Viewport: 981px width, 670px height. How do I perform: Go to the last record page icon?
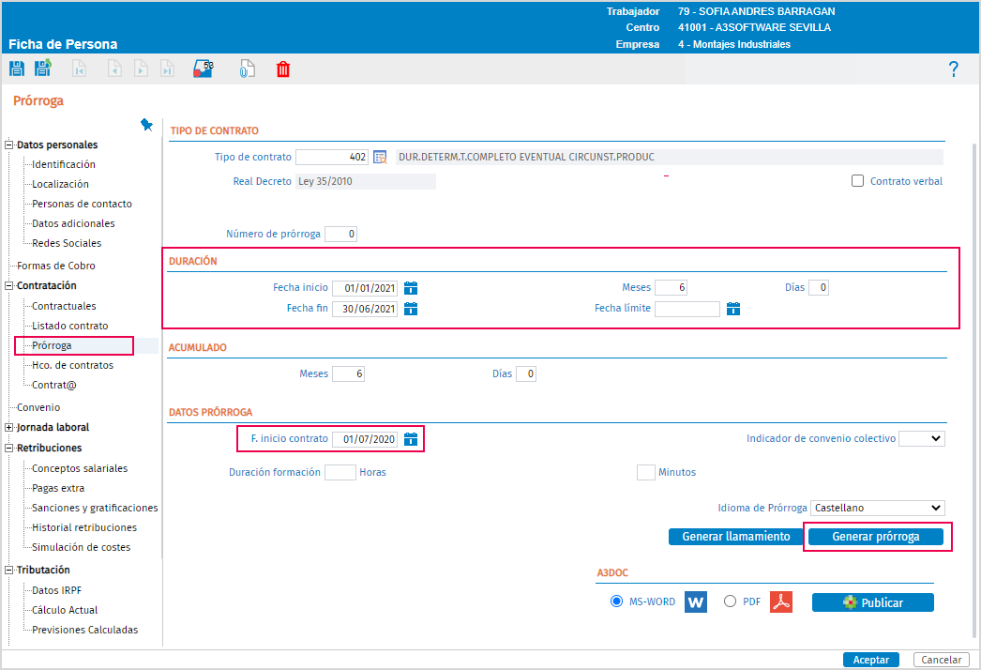[x=168, y=69]
